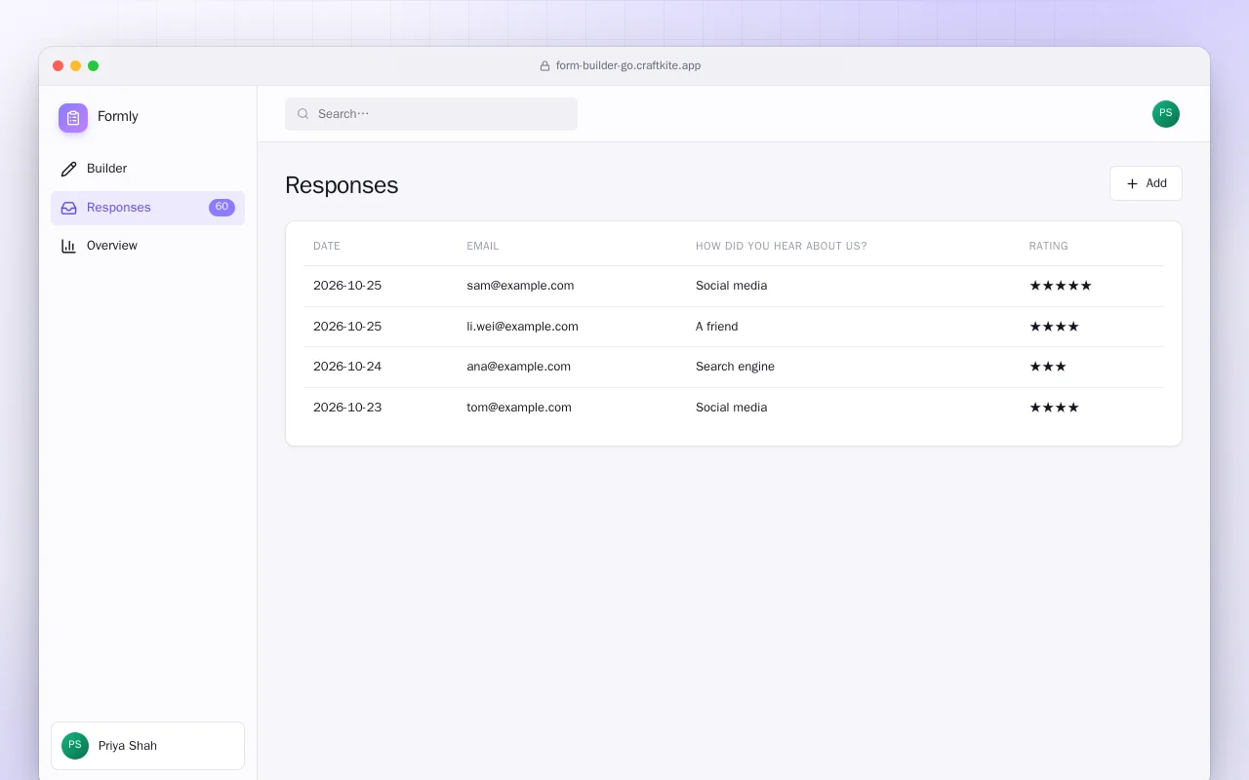Select the sam@example.com cell
This screenshot has width=1249, height=780.
(520, 286)
